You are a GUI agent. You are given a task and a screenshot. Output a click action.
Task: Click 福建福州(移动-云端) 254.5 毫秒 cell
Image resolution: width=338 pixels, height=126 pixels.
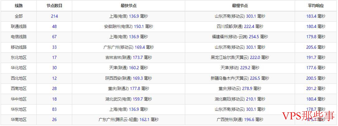tap(240, 37)
